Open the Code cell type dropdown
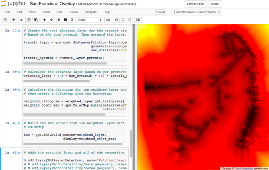Image resolution: width=269 pixels, height=170 pixels. pyautogui.click(x=90, y=20)
